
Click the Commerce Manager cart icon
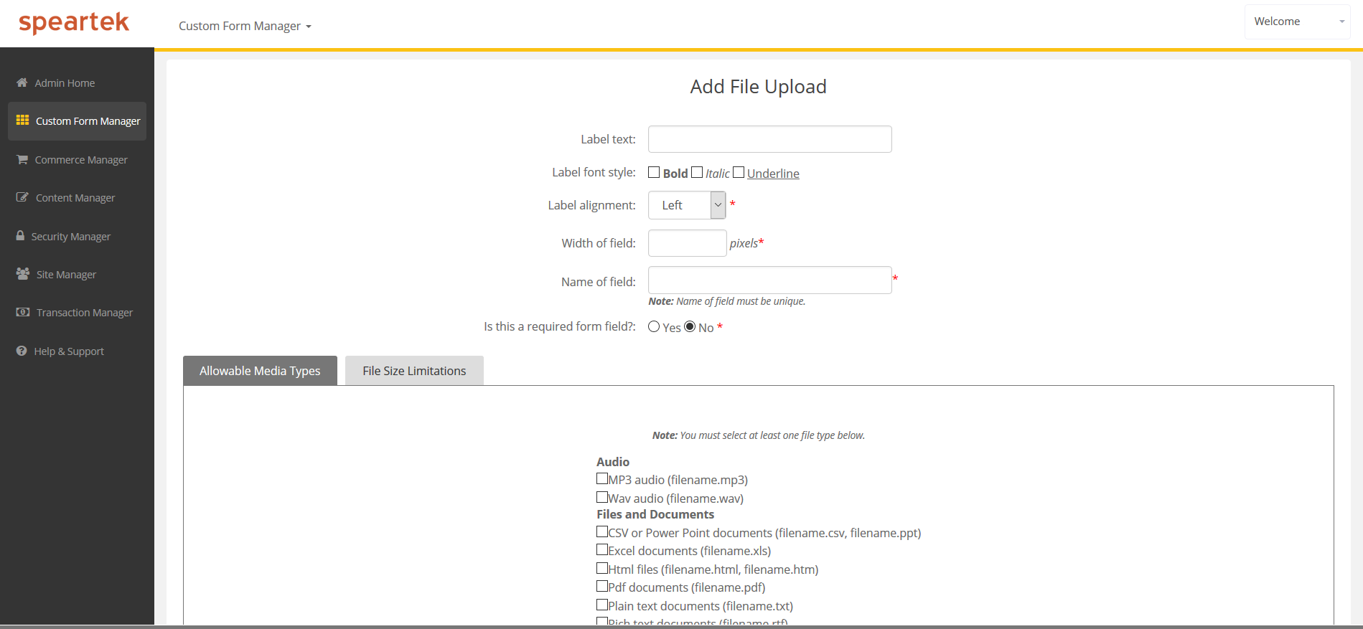tap(22, 159)
